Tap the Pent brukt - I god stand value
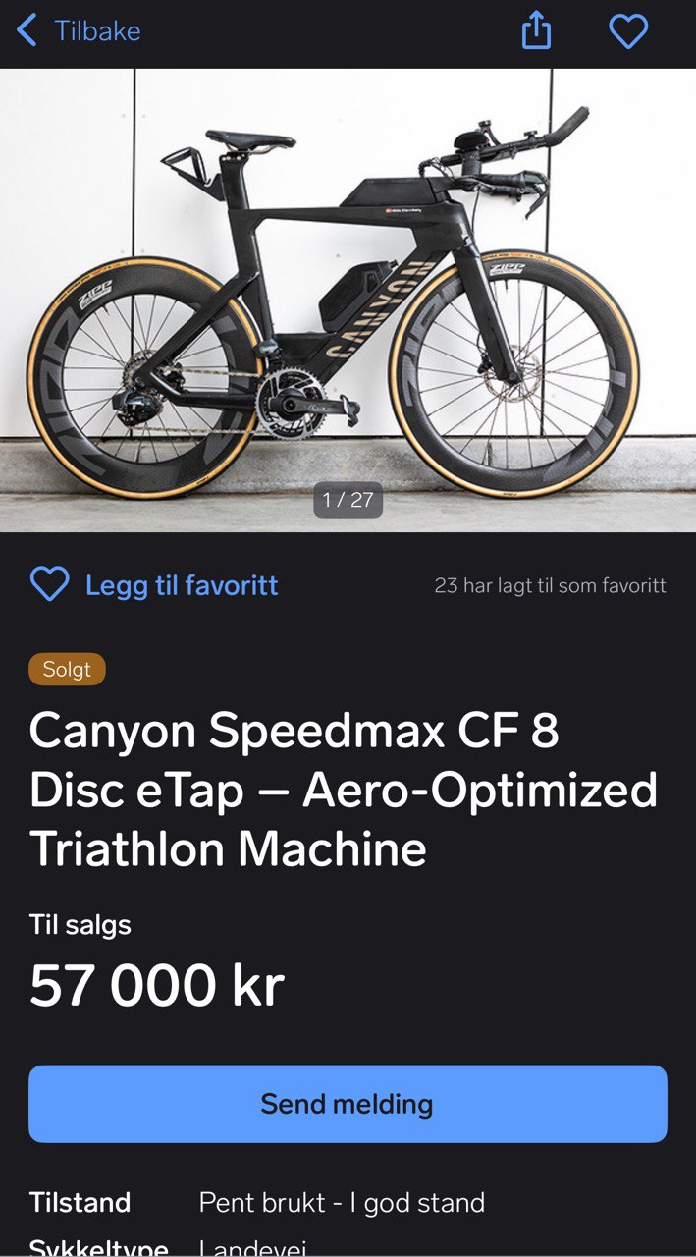 tap(342, 1203)
